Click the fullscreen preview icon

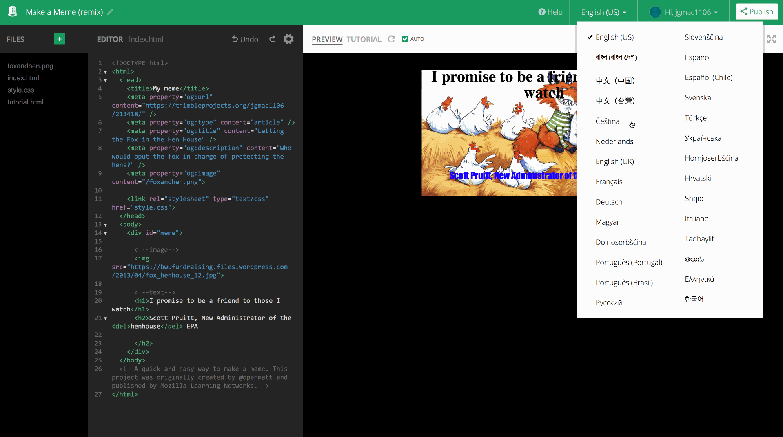[x=771, y=39]
